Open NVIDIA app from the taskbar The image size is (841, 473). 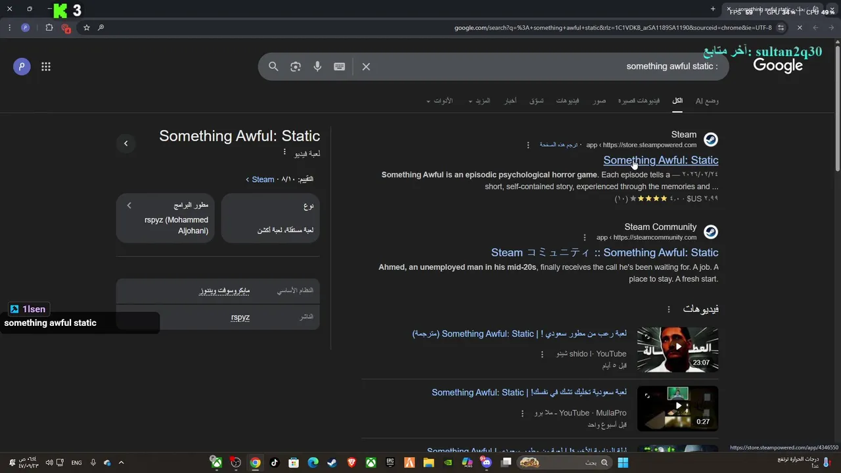pos(448,462)
